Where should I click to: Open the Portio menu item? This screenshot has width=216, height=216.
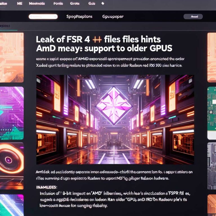pos(58,4)
